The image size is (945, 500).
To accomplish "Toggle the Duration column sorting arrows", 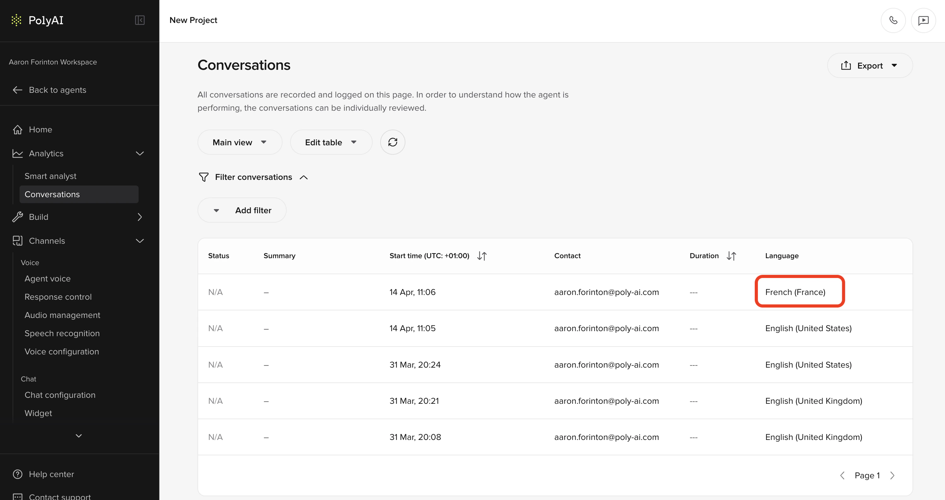I will 731,256.
